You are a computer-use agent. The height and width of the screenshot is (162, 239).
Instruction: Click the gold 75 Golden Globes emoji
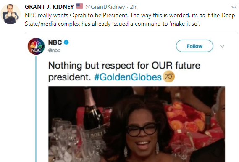pos(168,77)
